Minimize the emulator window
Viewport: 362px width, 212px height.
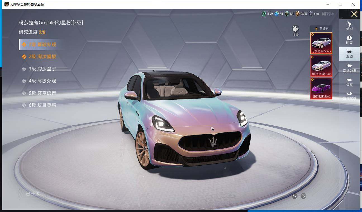coord(327,4)
